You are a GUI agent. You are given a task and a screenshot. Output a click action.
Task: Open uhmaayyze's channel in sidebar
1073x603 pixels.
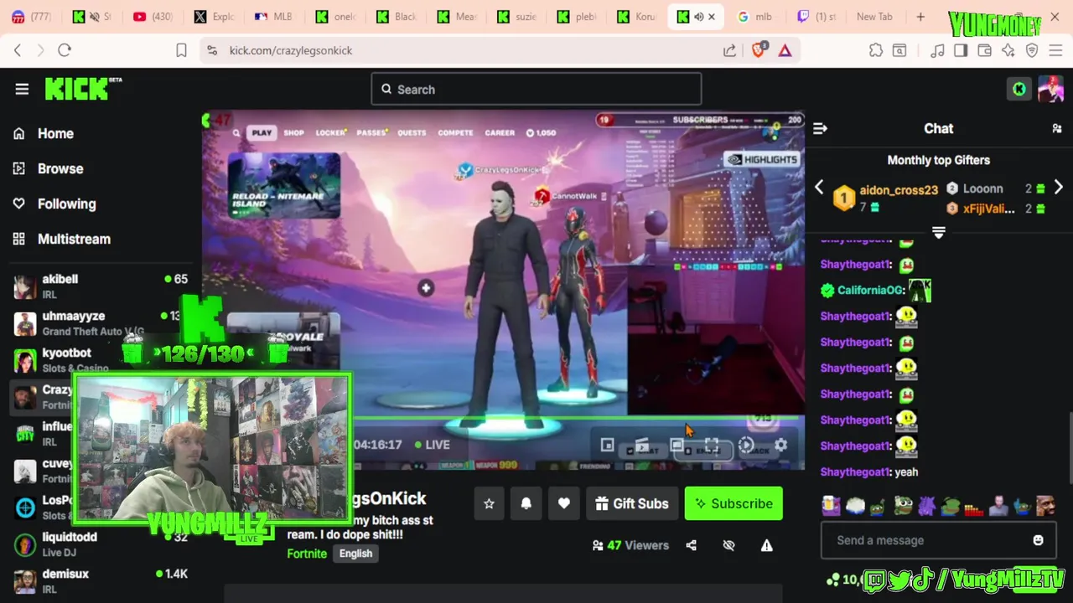coord(101,323)
